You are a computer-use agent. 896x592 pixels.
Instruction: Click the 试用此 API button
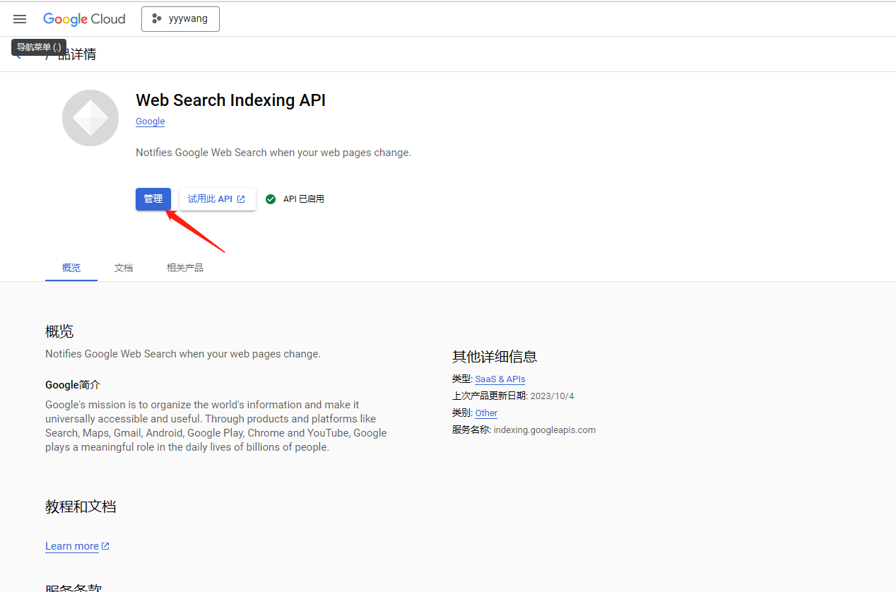[216, 199]
